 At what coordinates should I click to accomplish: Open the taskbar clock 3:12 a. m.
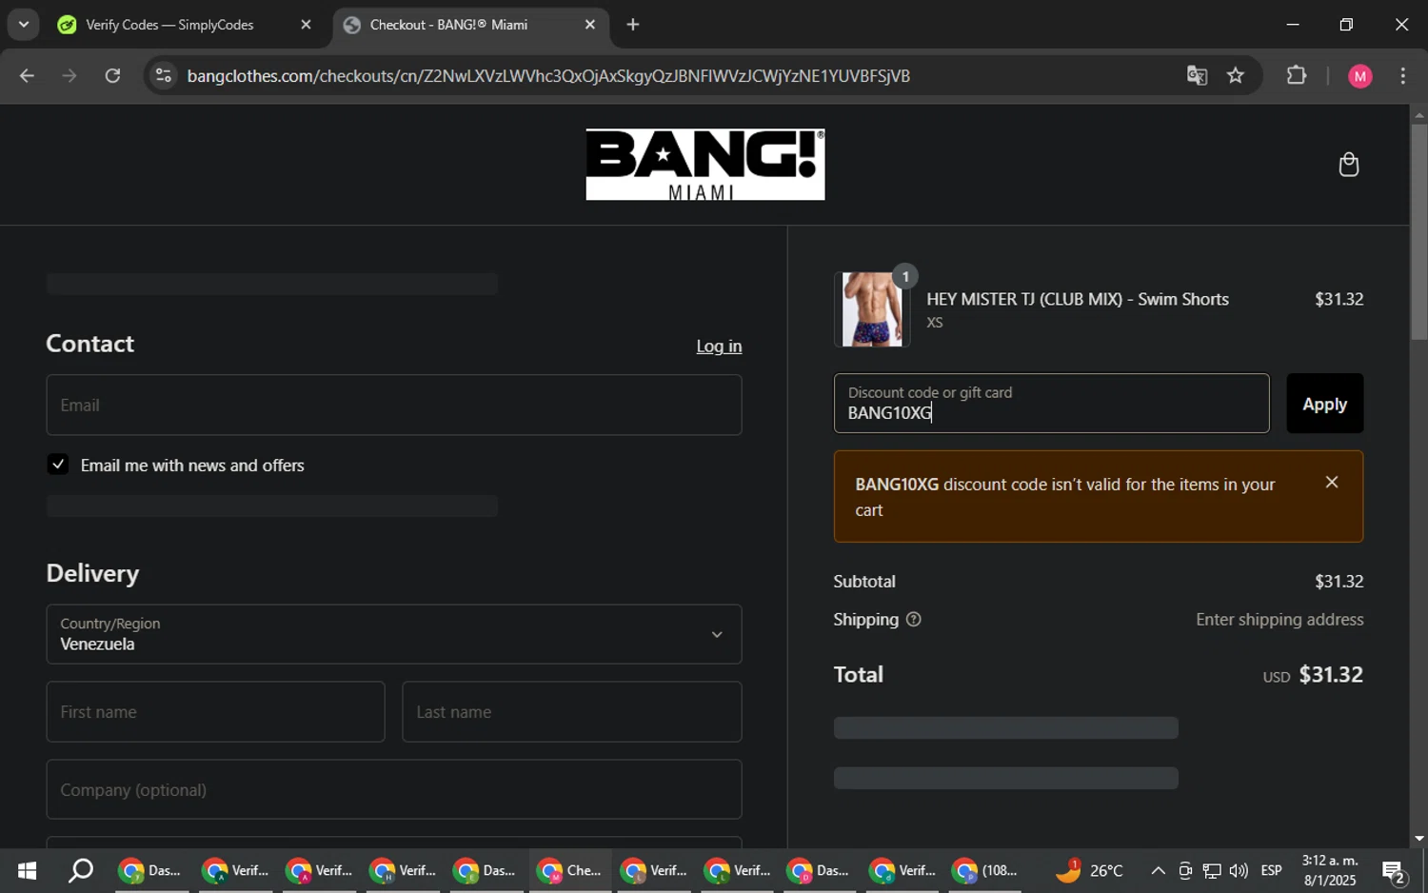1330,870
